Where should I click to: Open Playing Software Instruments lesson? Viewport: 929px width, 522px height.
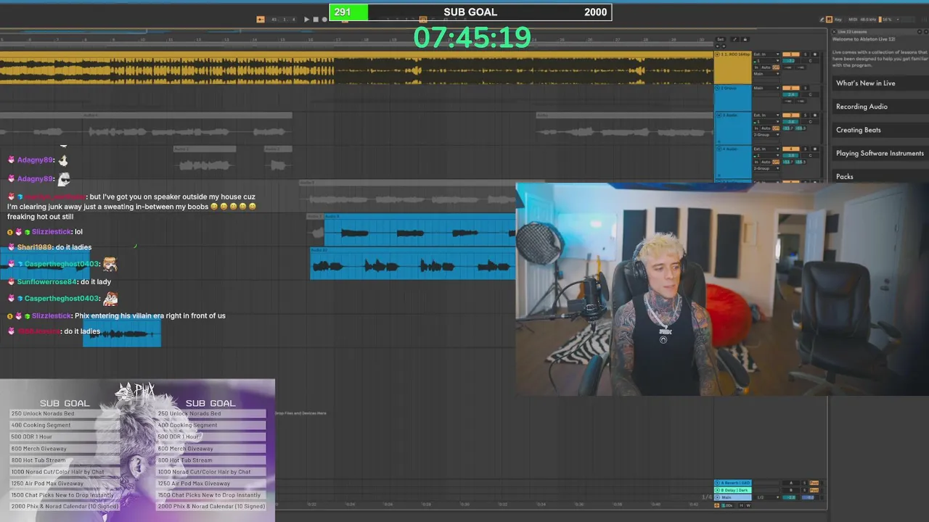pyautogui.click(x=880, y=153)
